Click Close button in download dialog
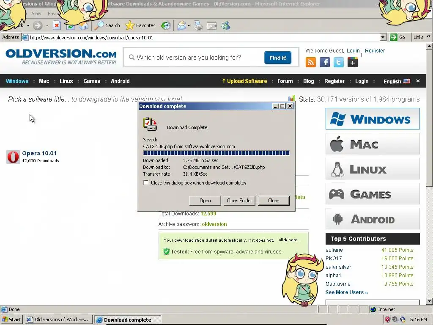433x325 pixels. pos(274,201)
